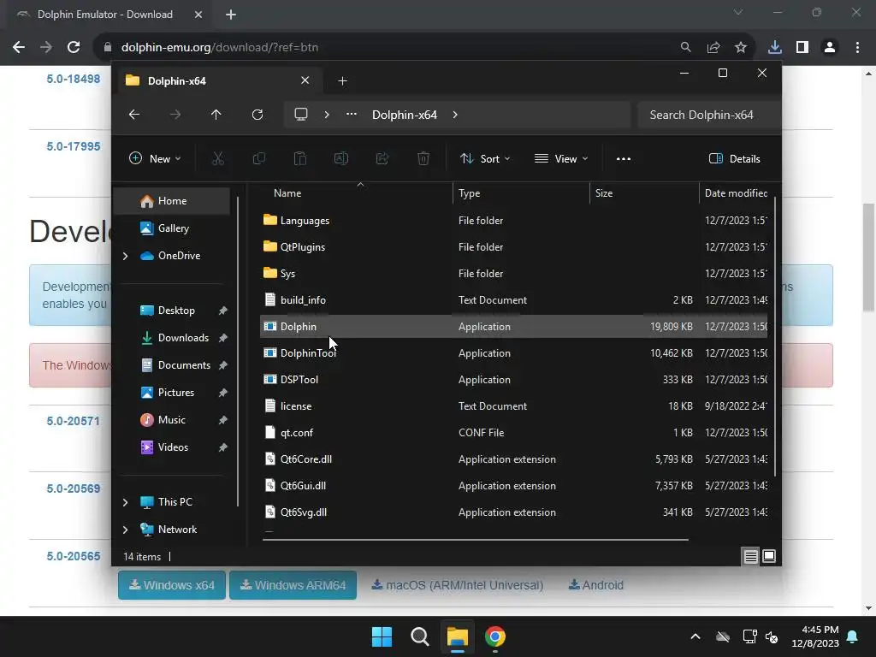876x657 pixels.
Task: Click Chrome icon on the taskbar
Action: tap(495, 636)
